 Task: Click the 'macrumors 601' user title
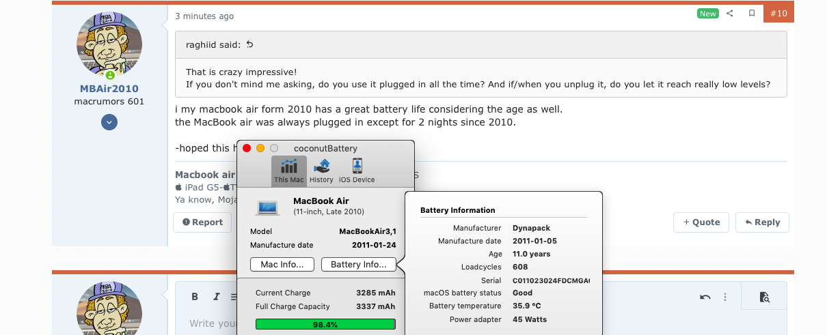(x=109, y=102)
